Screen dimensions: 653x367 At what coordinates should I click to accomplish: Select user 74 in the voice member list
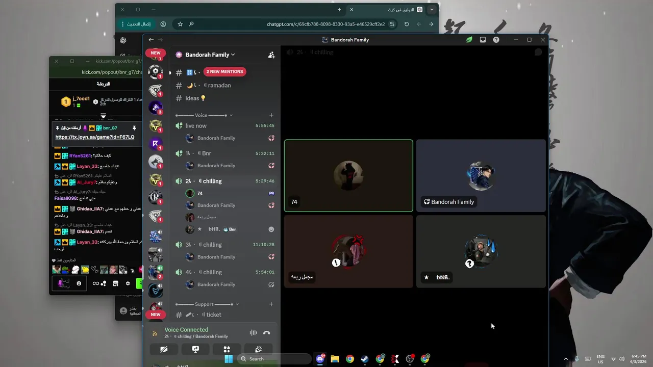pos(230,193)
